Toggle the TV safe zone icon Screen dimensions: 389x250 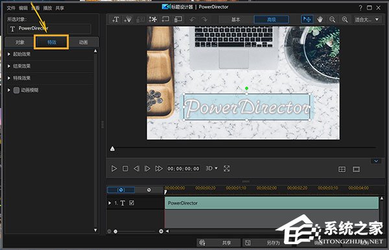pyautogui.click(x=356, y=169)
